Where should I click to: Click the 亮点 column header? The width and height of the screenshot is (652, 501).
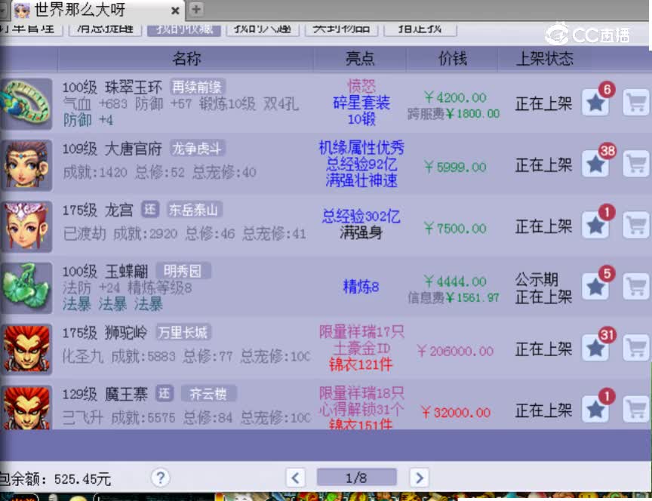360,59
